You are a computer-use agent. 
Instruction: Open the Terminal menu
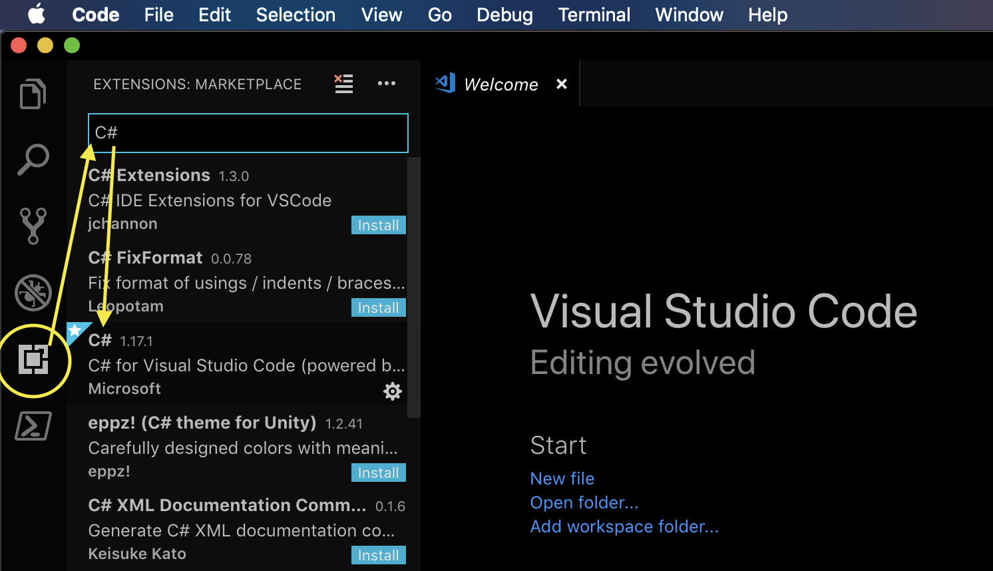point(594,15)
